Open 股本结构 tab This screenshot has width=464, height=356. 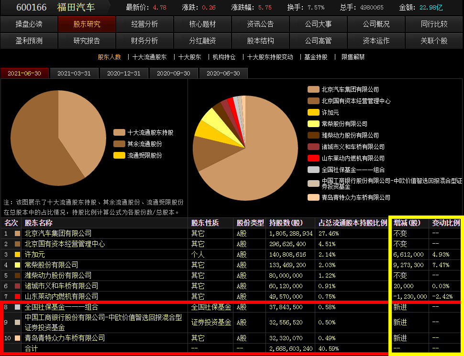click(260, 41)
